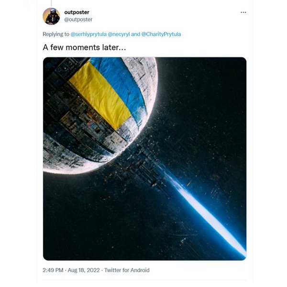287x287 pixels.
Task: Click outposter's profile avatar picture
Action: tap(51, 16)
